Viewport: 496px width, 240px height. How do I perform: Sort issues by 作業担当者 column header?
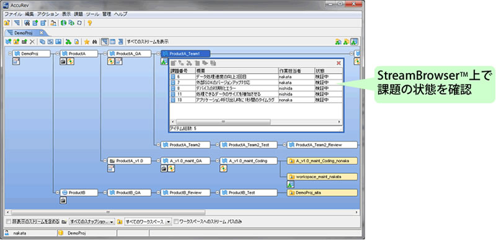click(x=296, y=71)
